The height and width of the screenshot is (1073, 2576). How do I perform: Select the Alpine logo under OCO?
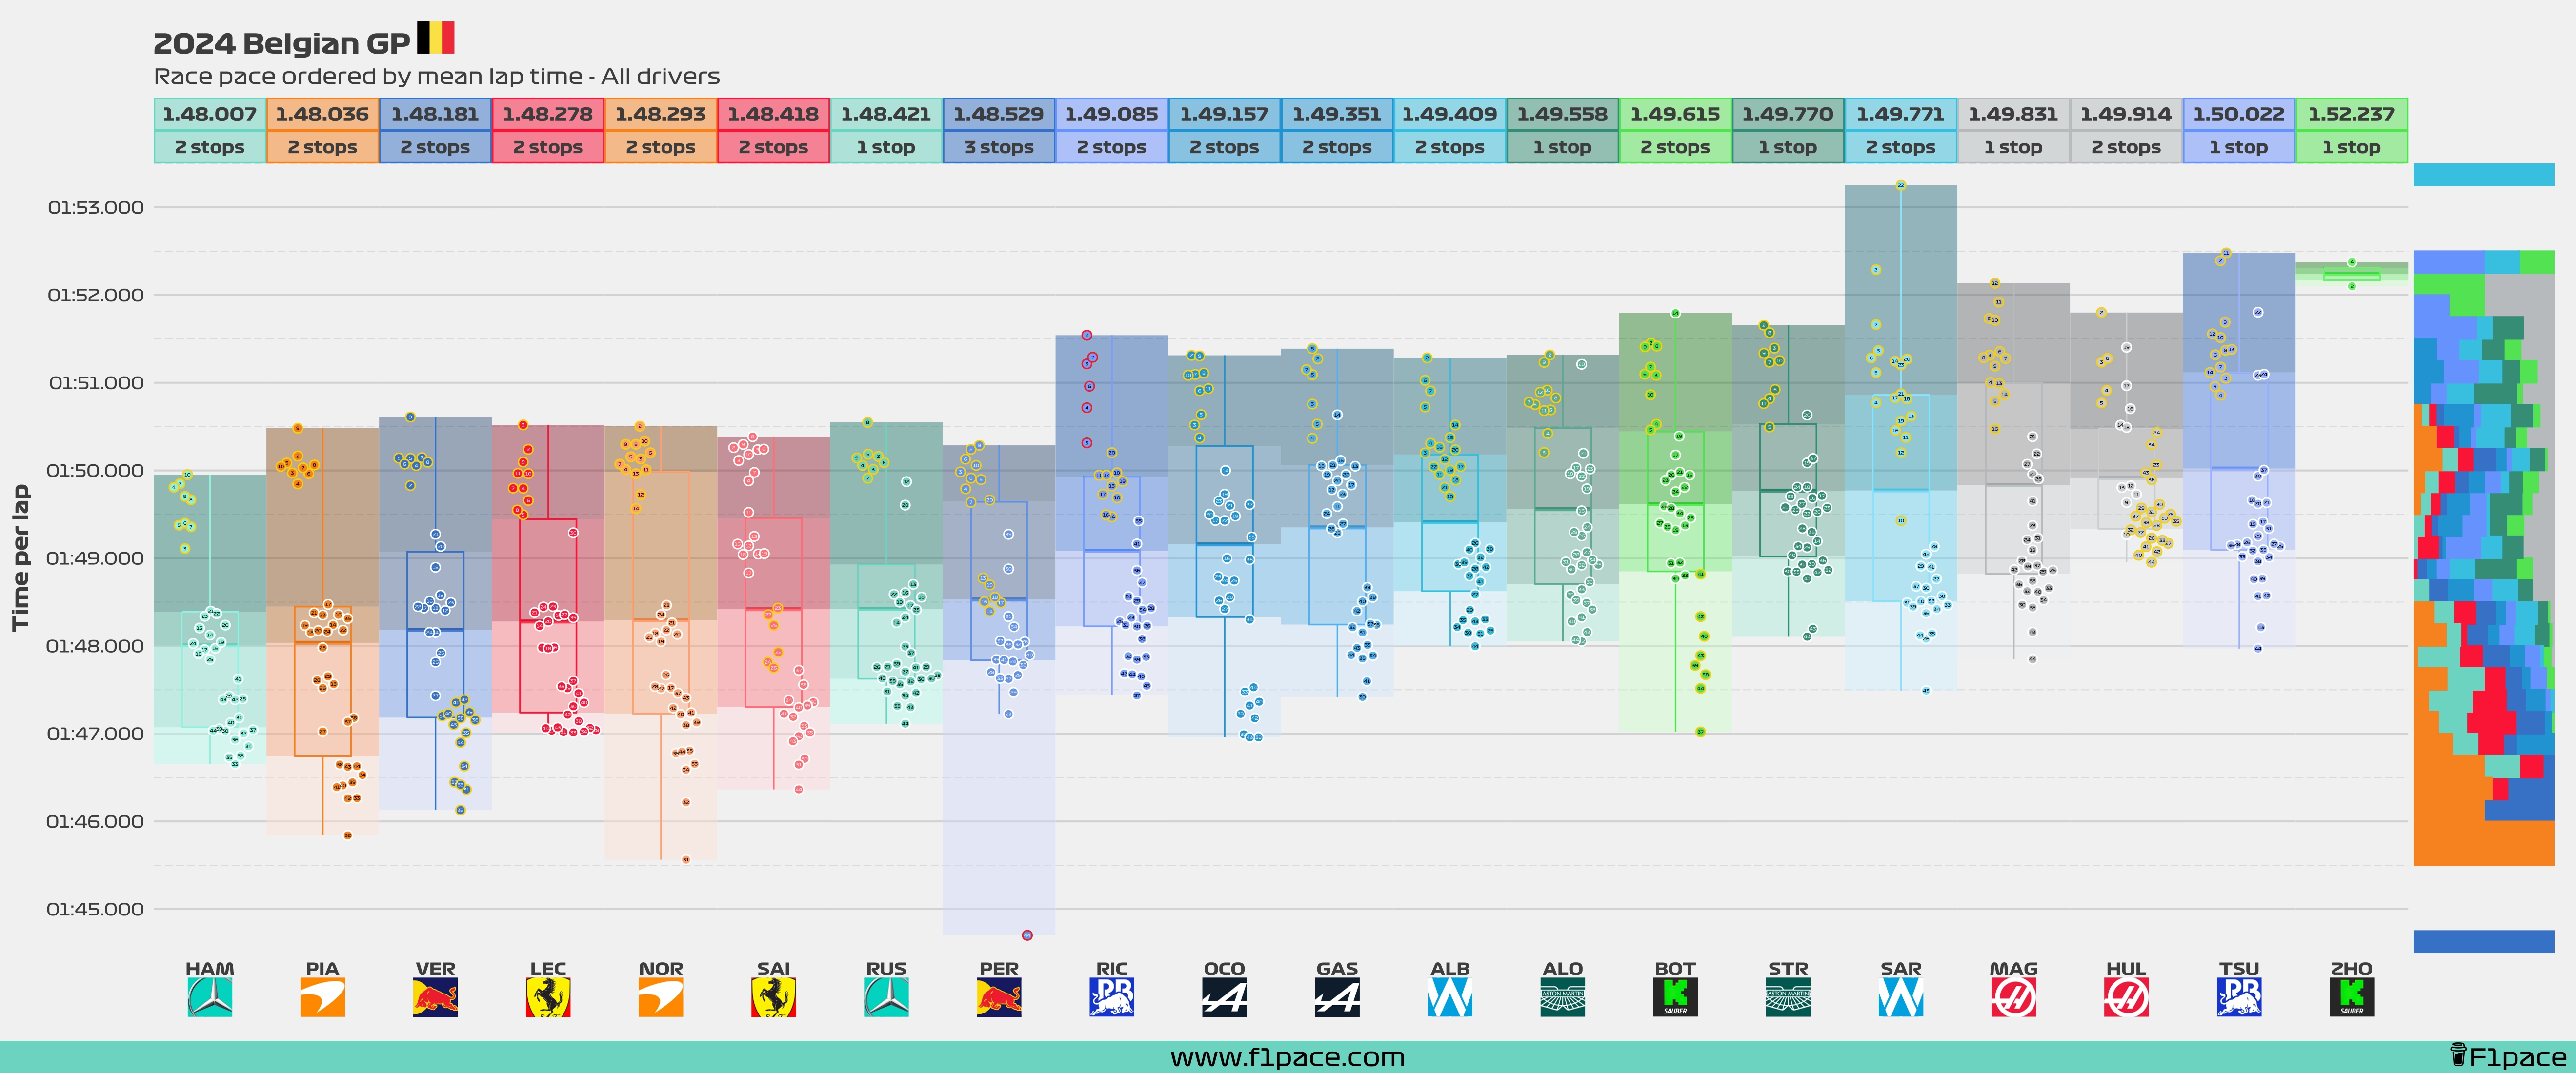[x=1225, y=997]
